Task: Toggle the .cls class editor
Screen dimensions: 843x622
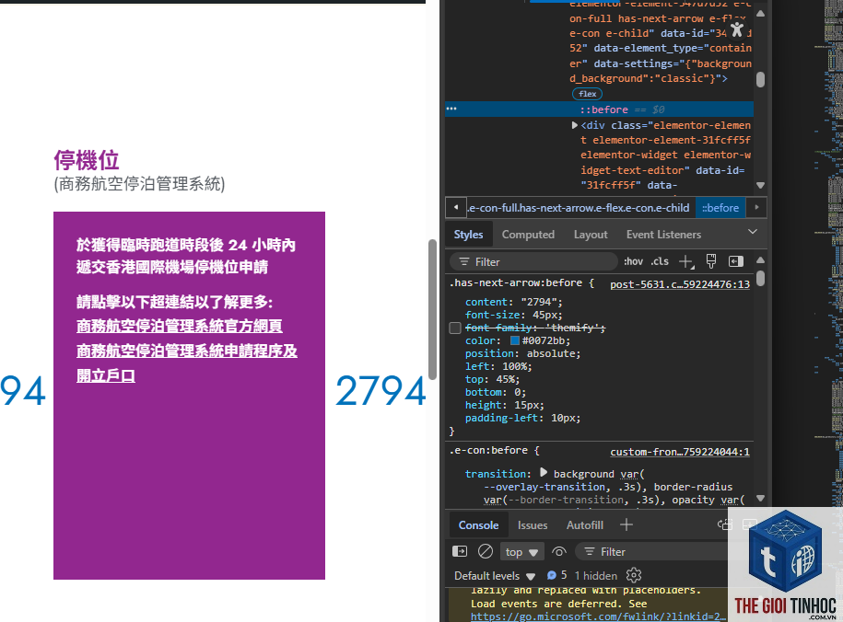Action: [x=660, y=261]
